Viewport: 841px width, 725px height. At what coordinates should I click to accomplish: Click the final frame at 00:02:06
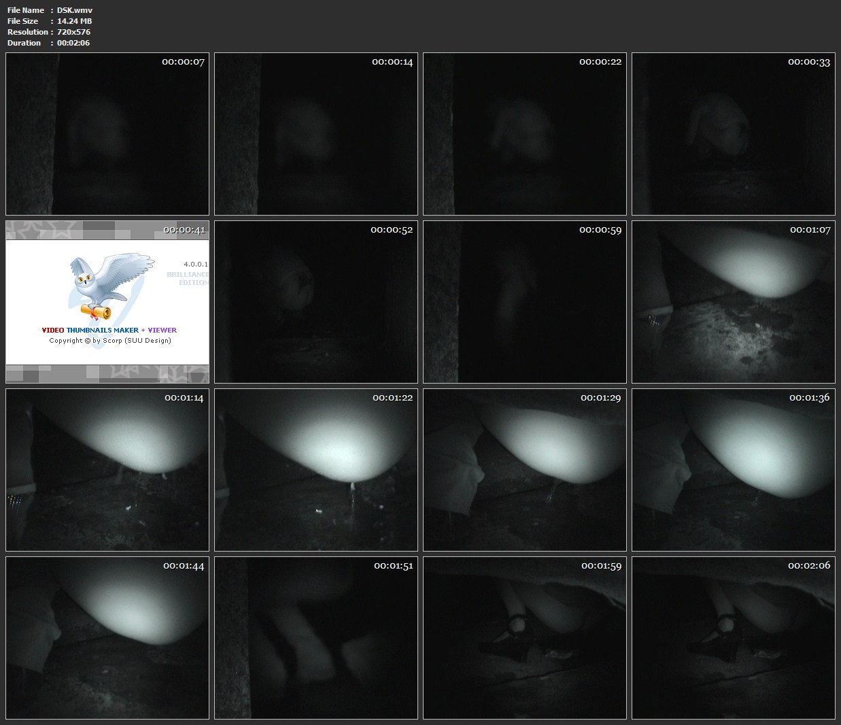pos(734,638)
